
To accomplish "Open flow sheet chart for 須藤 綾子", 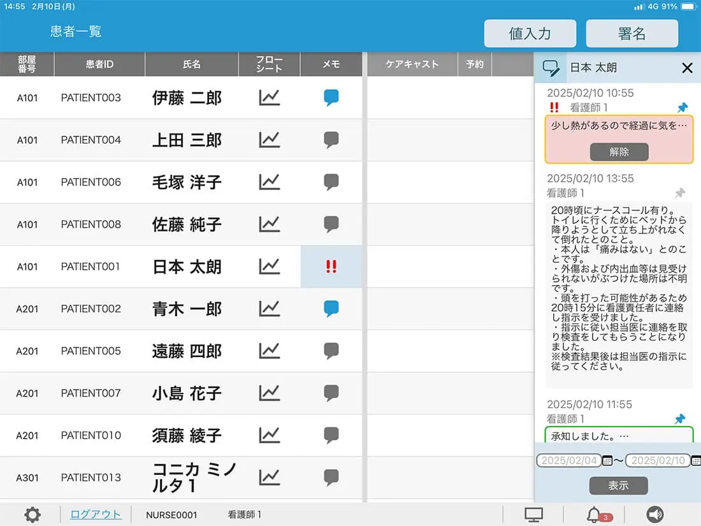I will coord(270,435).
